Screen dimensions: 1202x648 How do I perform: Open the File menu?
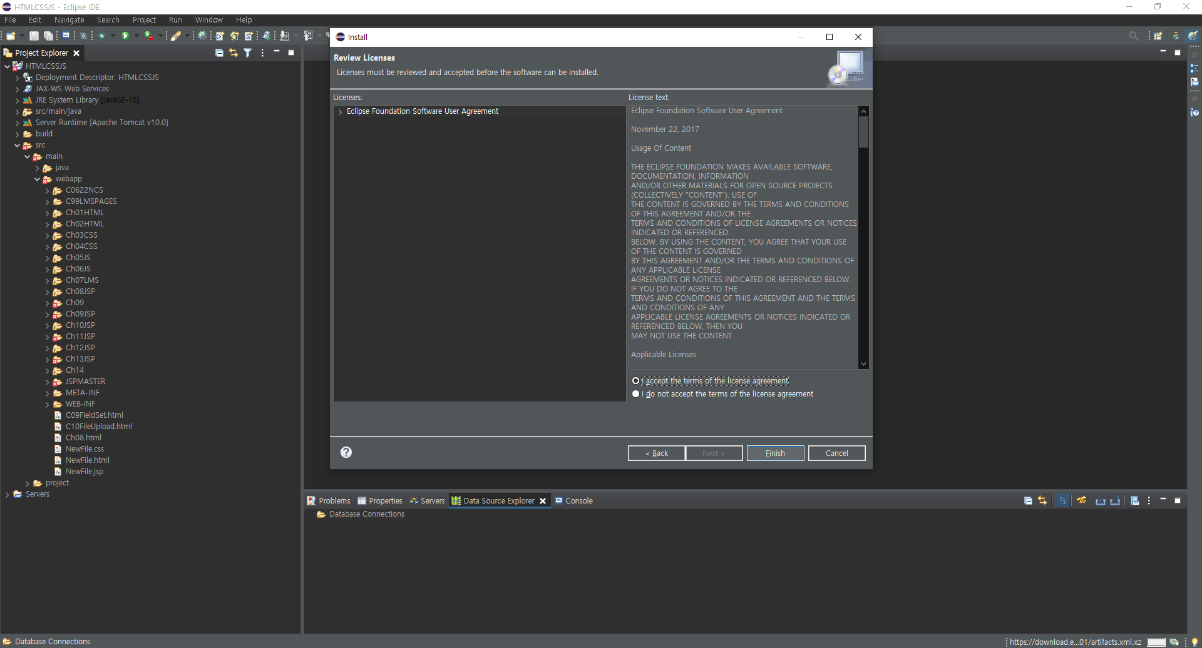(10, 20)
